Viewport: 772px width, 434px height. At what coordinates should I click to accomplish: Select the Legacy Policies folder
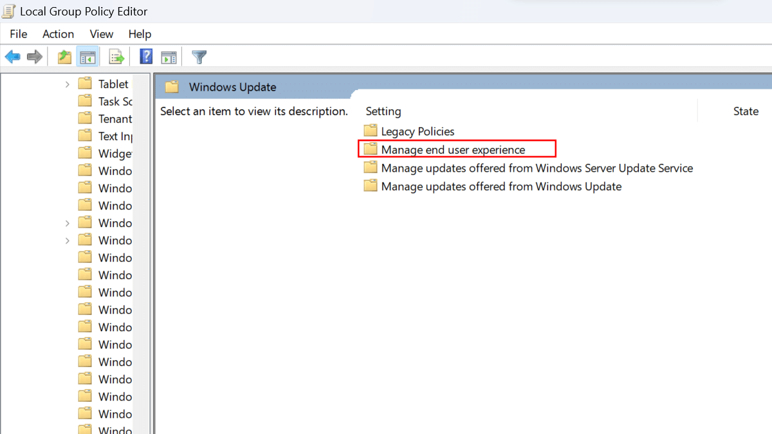[418, 132]
